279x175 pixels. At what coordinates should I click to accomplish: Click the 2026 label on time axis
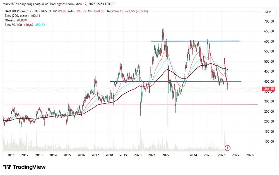[x=222, y=155]
